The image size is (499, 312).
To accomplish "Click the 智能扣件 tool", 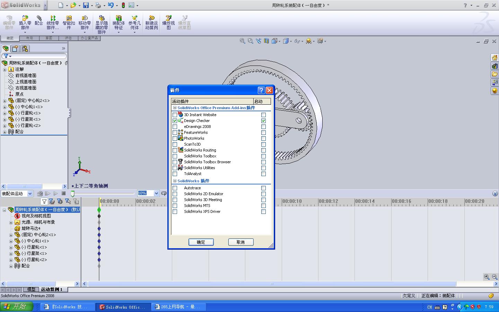I will 69,23.
